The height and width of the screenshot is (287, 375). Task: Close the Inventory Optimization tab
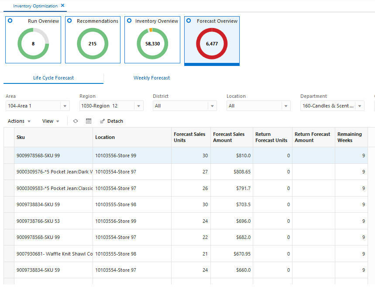click(x=63, y=6)
